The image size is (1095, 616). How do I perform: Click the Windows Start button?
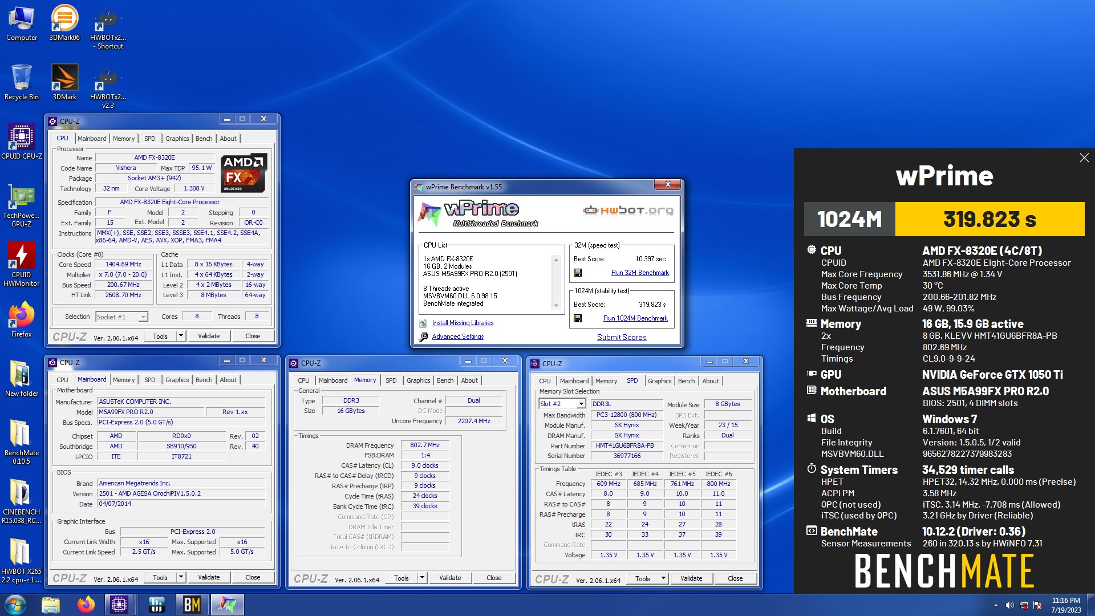(15, 605)
